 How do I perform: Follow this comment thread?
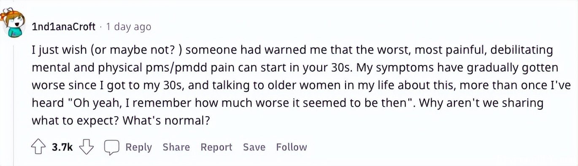pos(292,147)
